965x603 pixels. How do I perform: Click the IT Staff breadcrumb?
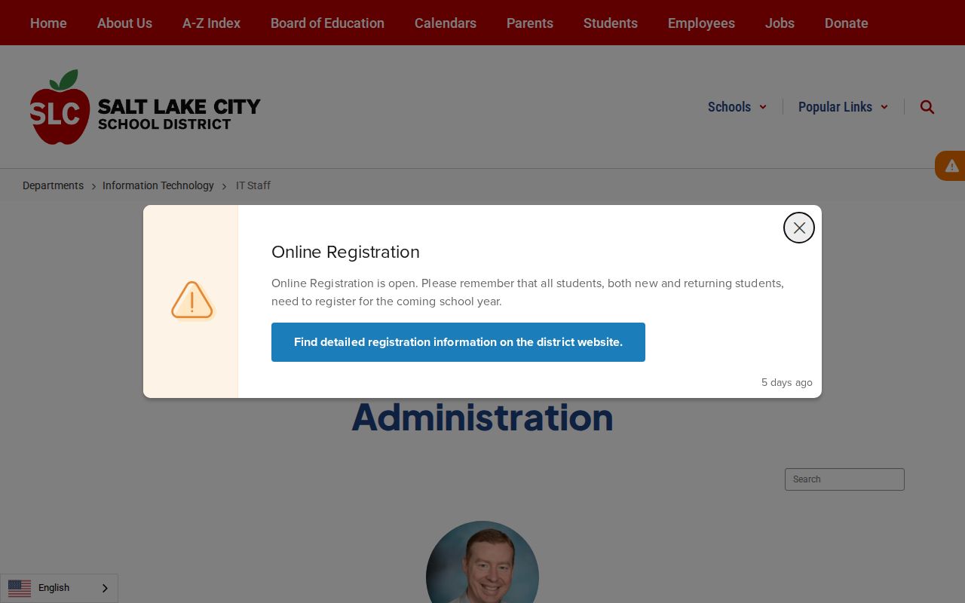point(253,185)
